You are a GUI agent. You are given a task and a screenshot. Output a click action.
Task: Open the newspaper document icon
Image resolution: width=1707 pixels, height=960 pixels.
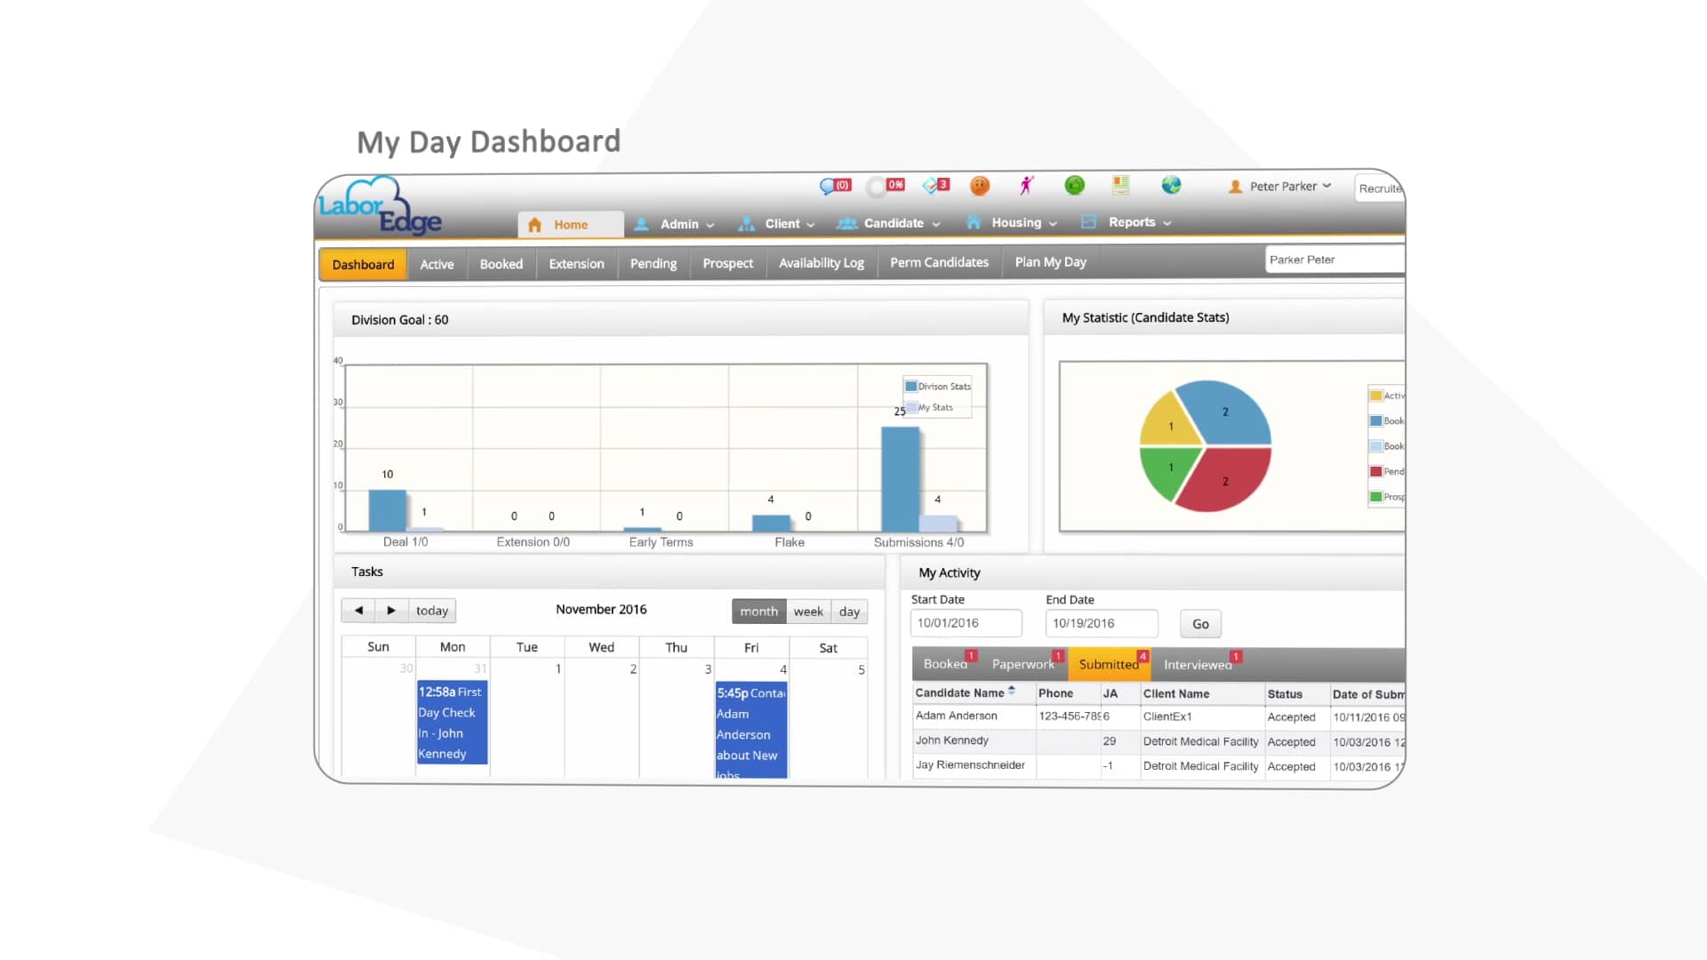tap(1120, 185)
